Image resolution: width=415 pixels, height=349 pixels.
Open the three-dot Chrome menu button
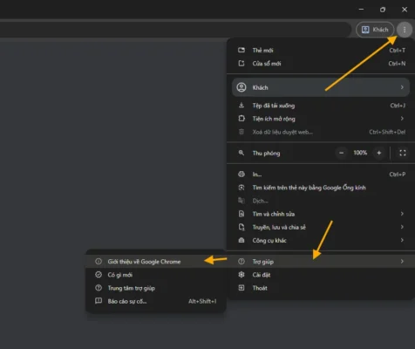(x=405, y=30)
